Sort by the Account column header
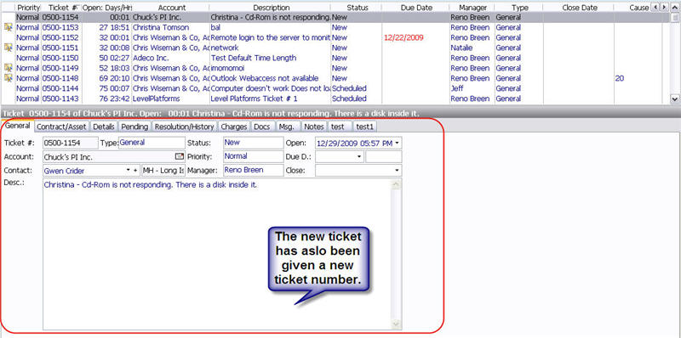This screenshot has width=681, height=338. (171, 8)
